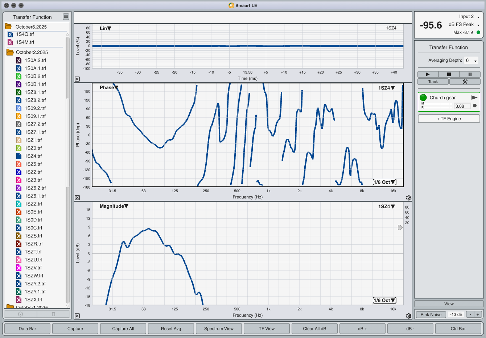The width and height of the screenshot is (486, 338).
Task: Open the phase plot 1/6 Oct smoothing dropdown
Action: click(384, 182)
